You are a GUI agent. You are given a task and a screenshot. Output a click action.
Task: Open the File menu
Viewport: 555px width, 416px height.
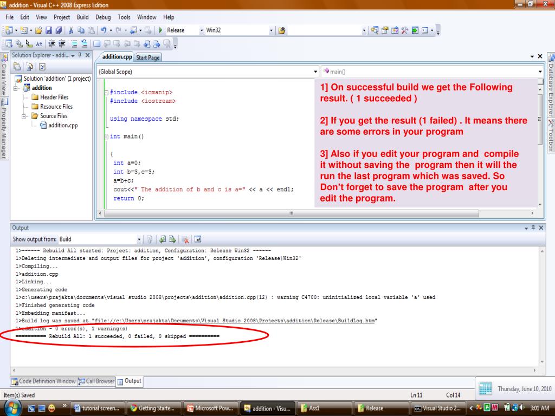click(x=10, y=17)
